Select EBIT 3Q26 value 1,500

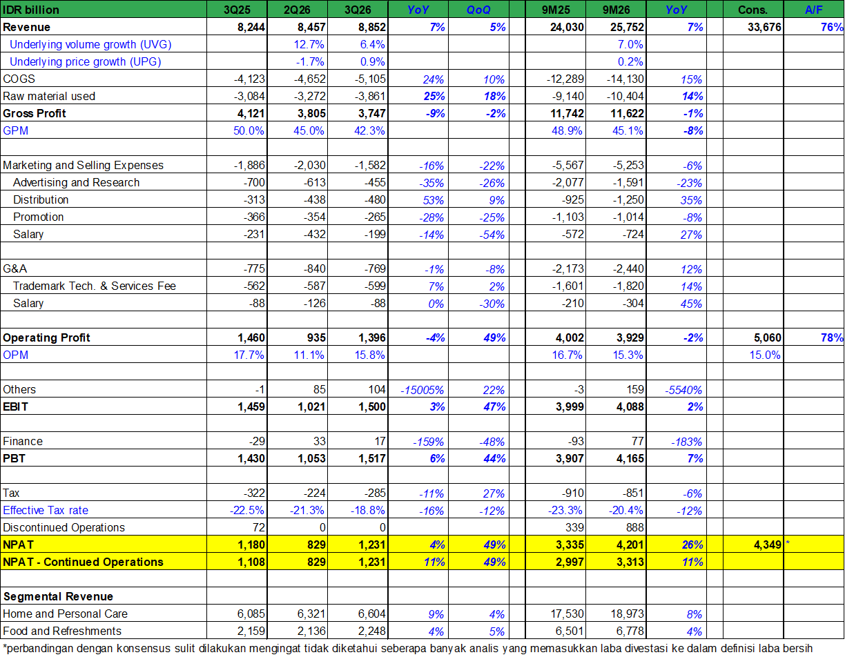tap(373, 407)
